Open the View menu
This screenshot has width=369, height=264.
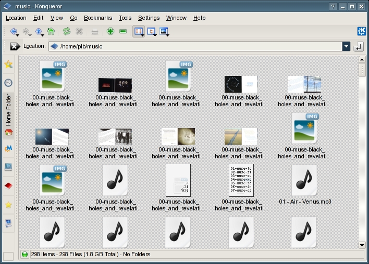pos(56,18)
